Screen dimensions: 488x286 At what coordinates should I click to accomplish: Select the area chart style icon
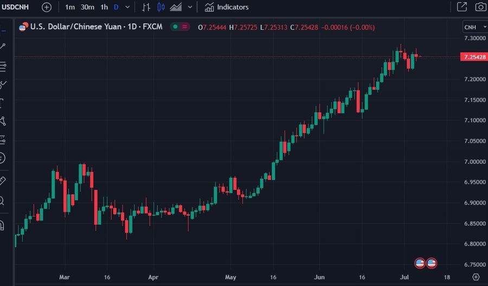(x=176, y=7)
